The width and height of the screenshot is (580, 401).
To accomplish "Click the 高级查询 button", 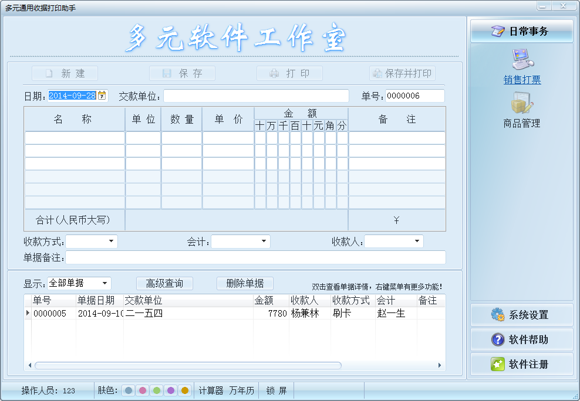I will point(164,283).
